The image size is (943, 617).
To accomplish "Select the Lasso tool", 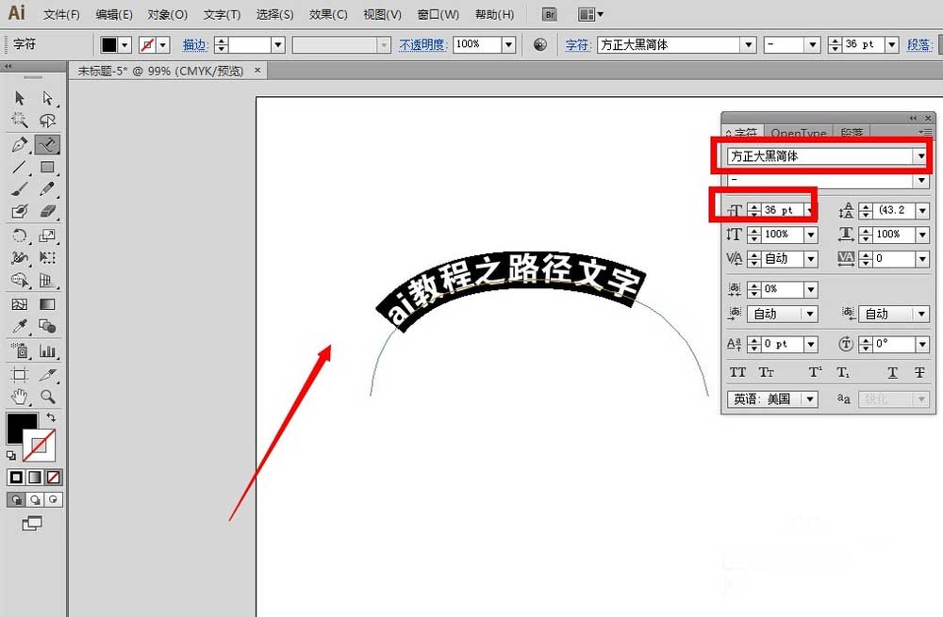I will 47,121.
